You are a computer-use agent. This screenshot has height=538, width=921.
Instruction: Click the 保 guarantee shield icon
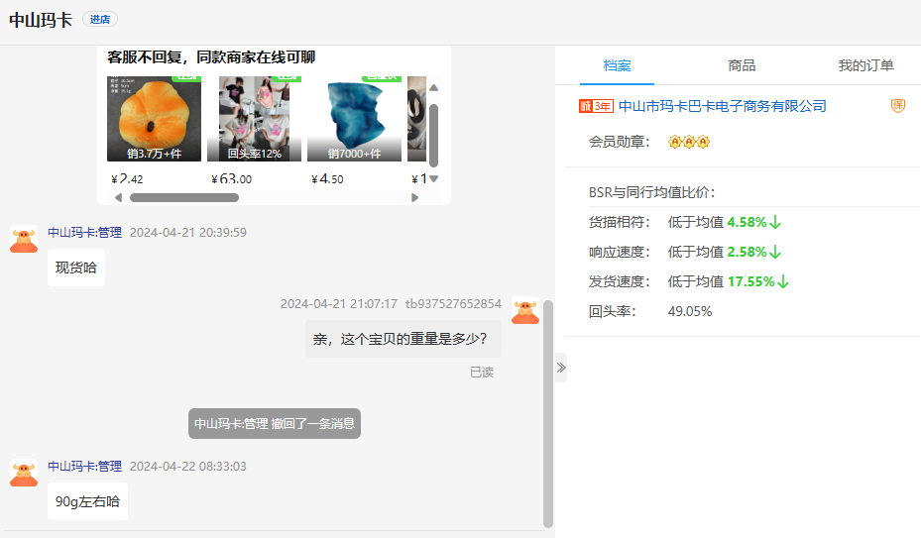[897, 106]
